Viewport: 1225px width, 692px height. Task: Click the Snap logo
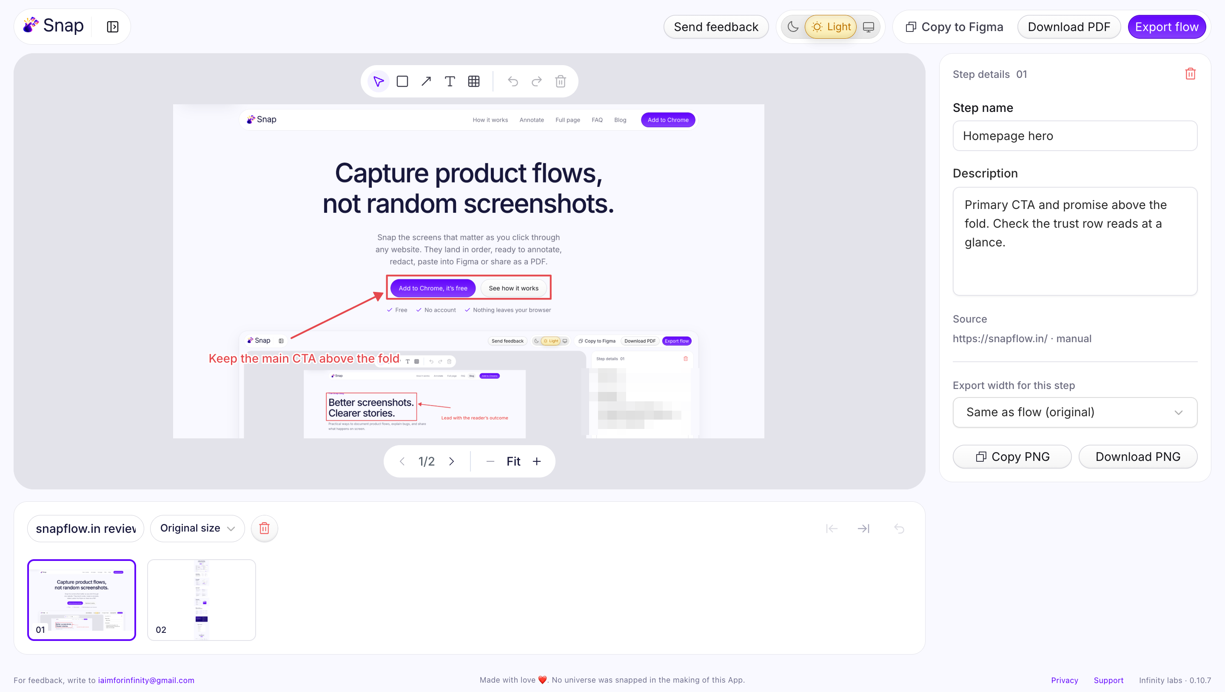pos(53,26)
